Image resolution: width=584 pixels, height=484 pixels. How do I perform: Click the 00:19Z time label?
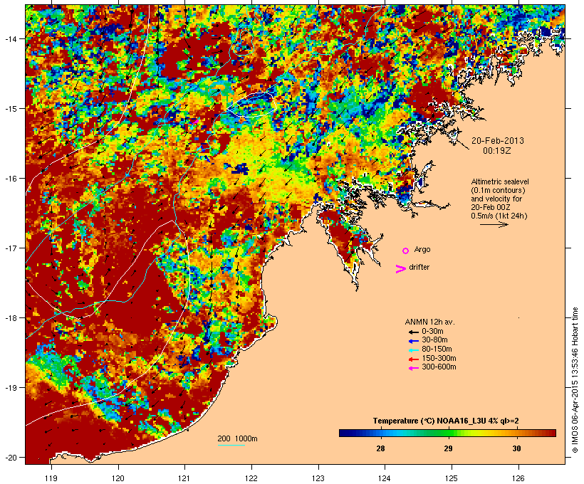pos(497,151)
